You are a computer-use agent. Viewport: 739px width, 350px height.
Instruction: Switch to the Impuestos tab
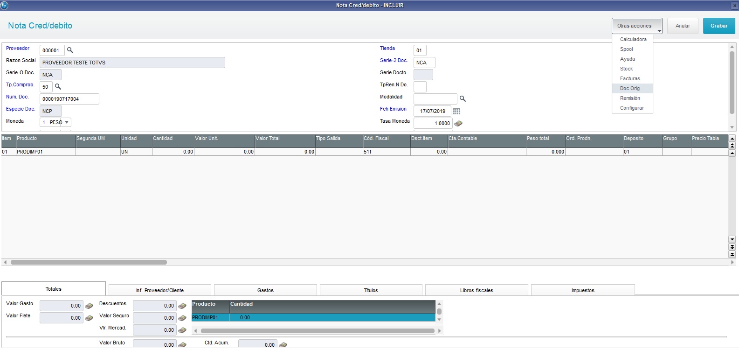(583, 290)
